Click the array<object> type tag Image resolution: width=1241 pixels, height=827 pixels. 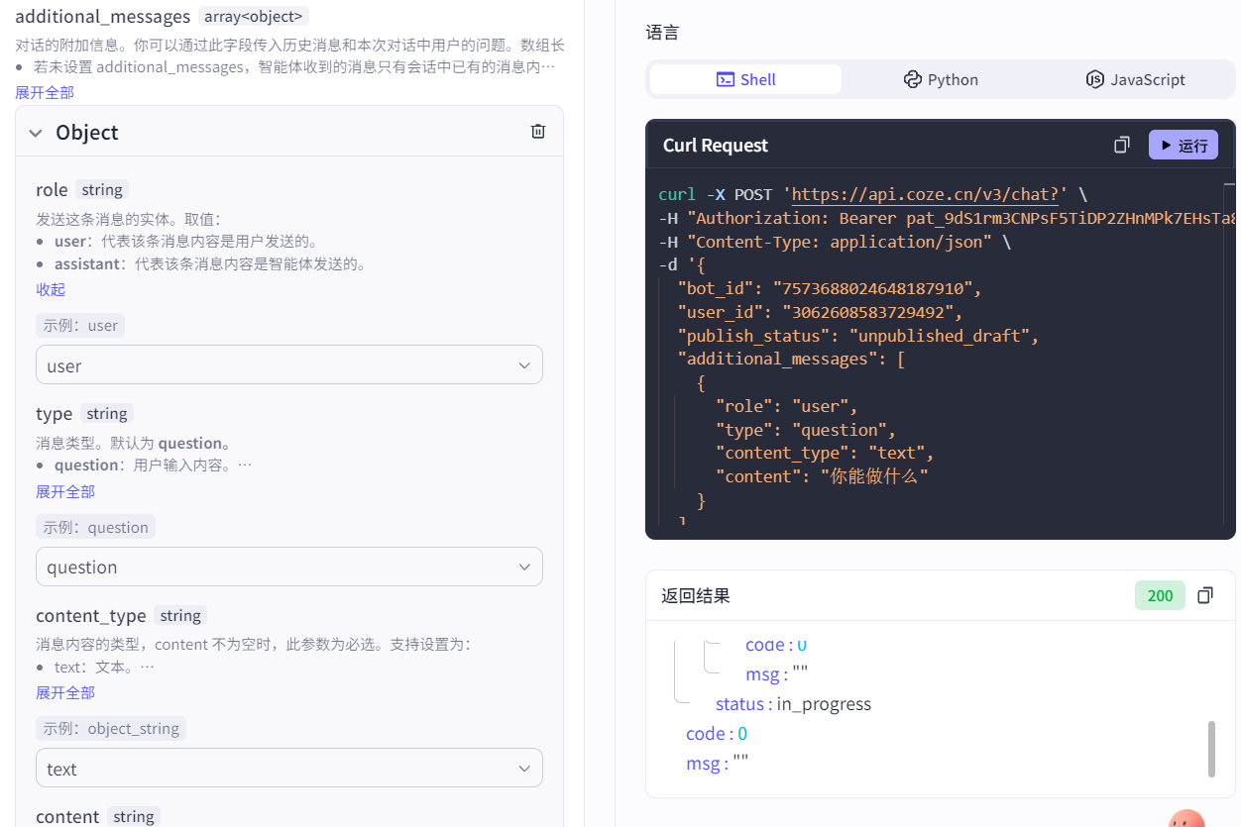[x=254, y=16]
